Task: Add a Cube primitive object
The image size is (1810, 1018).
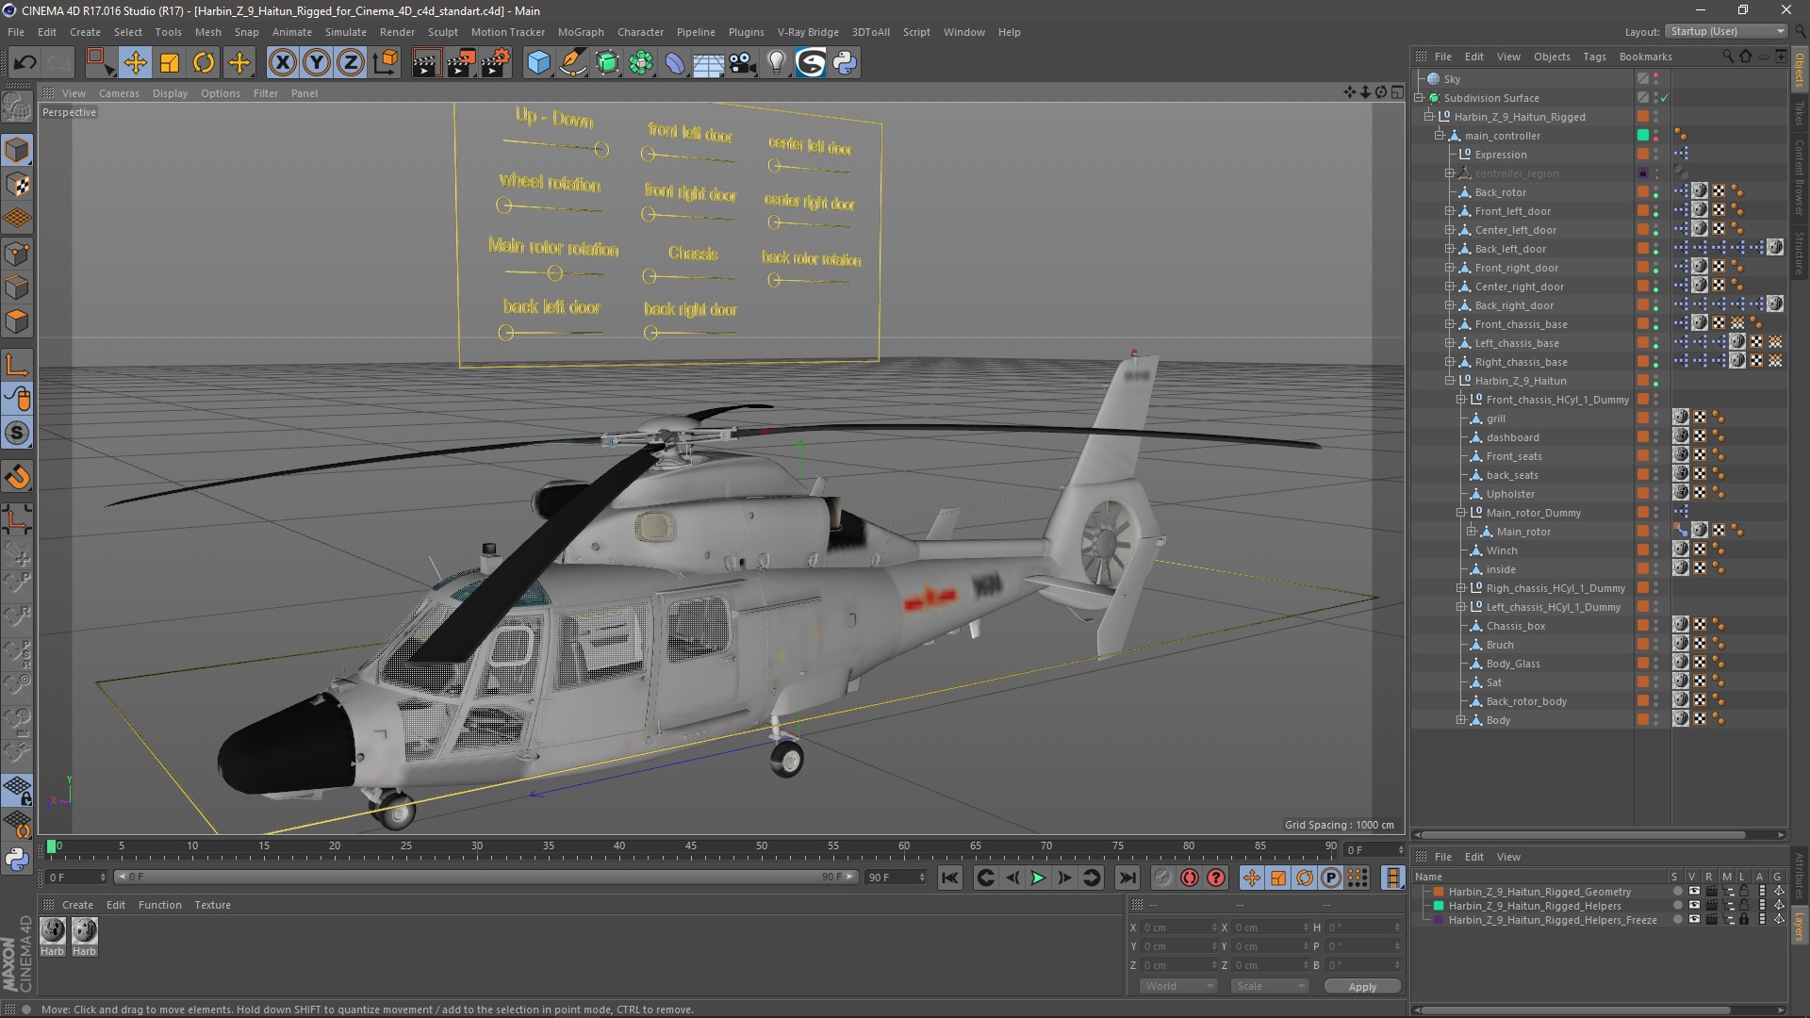Action: [538, 63]
